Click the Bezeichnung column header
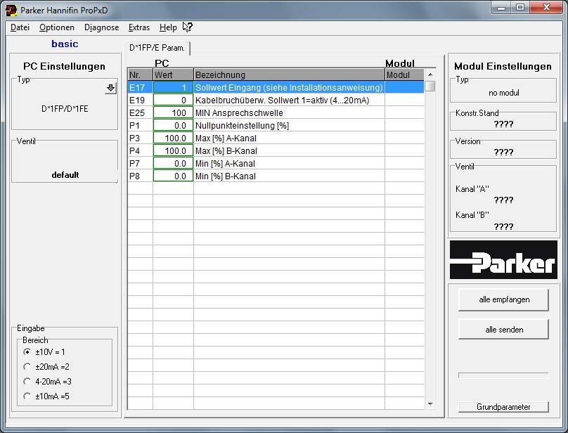568x433 pixels. coord(289,75)
